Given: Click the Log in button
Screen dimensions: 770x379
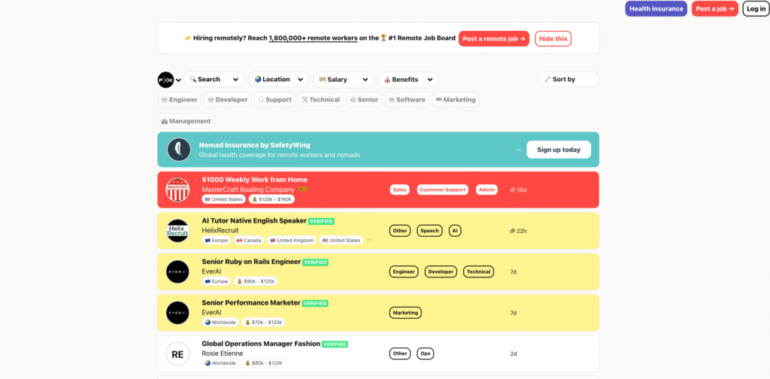Looking at the screenshot, I should pos(756,9).
